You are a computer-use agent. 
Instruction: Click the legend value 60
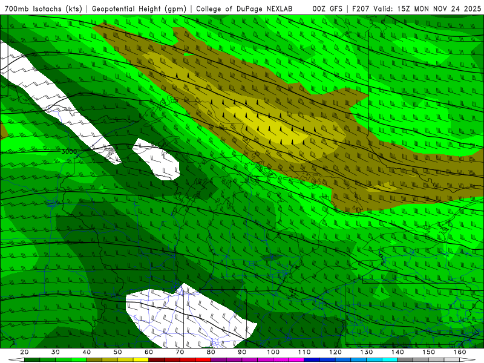149,352
